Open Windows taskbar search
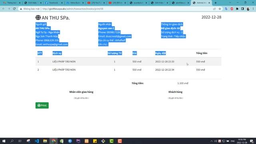The width and height of the screenshot is (256, 144). coord(12,141)
